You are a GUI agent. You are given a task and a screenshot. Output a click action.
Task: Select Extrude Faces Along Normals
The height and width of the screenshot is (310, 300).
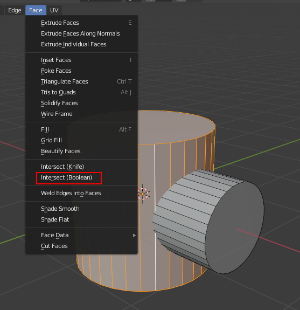point(81,33)
